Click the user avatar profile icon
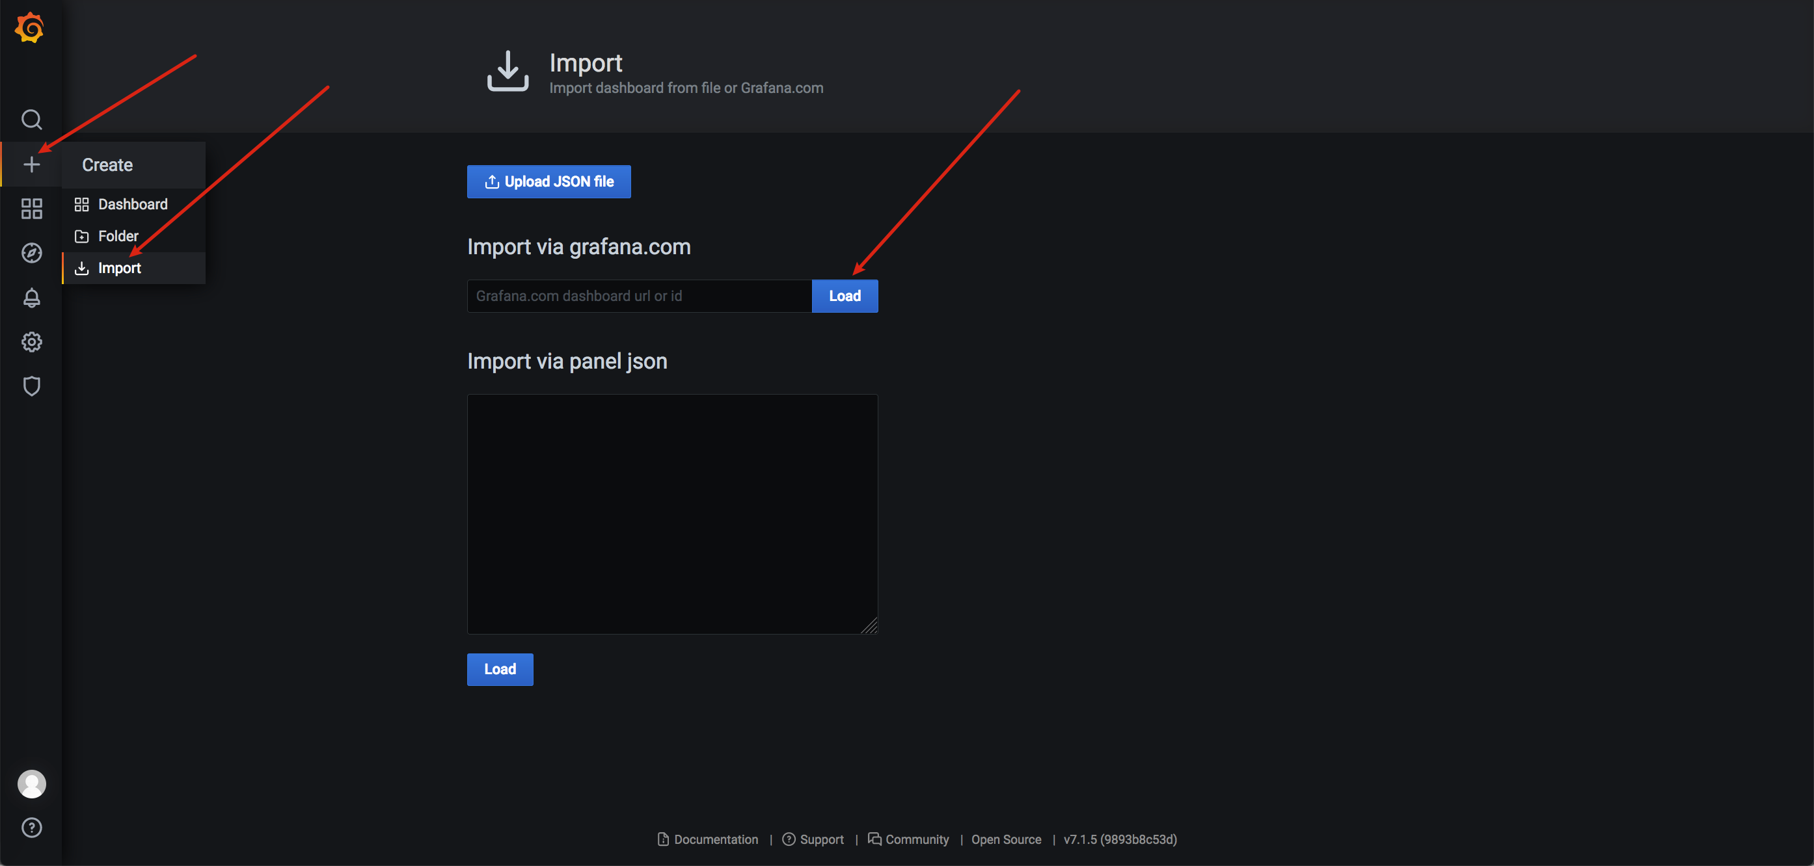1814x866 pixels. (32, 783)
